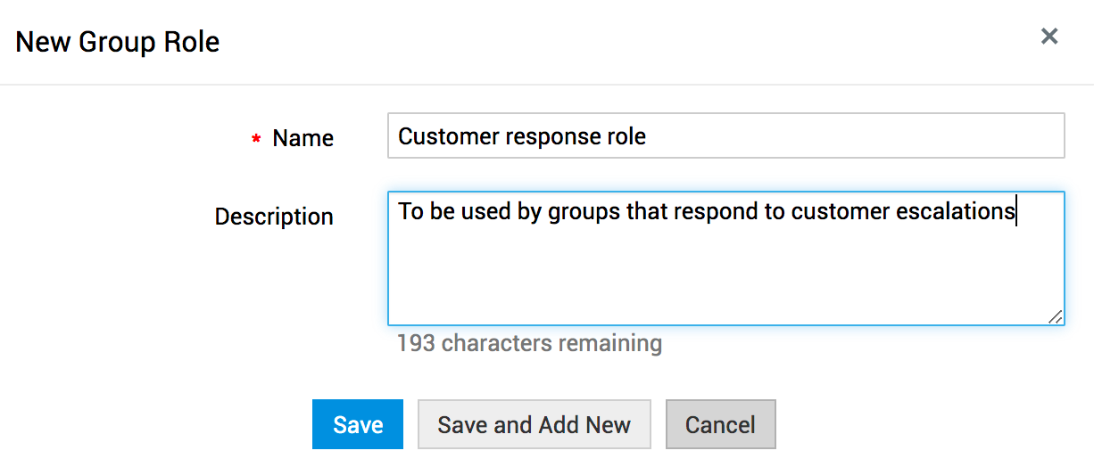Click the Name field label
Viewport: 1094px width, 467px height.
pyautogui.click(x=303, y=138)
